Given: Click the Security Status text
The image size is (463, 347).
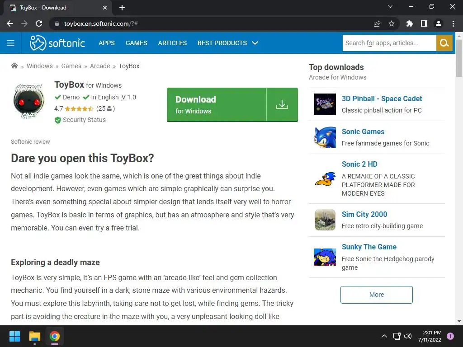Looking at the screenshot, I should click(84, 120).
